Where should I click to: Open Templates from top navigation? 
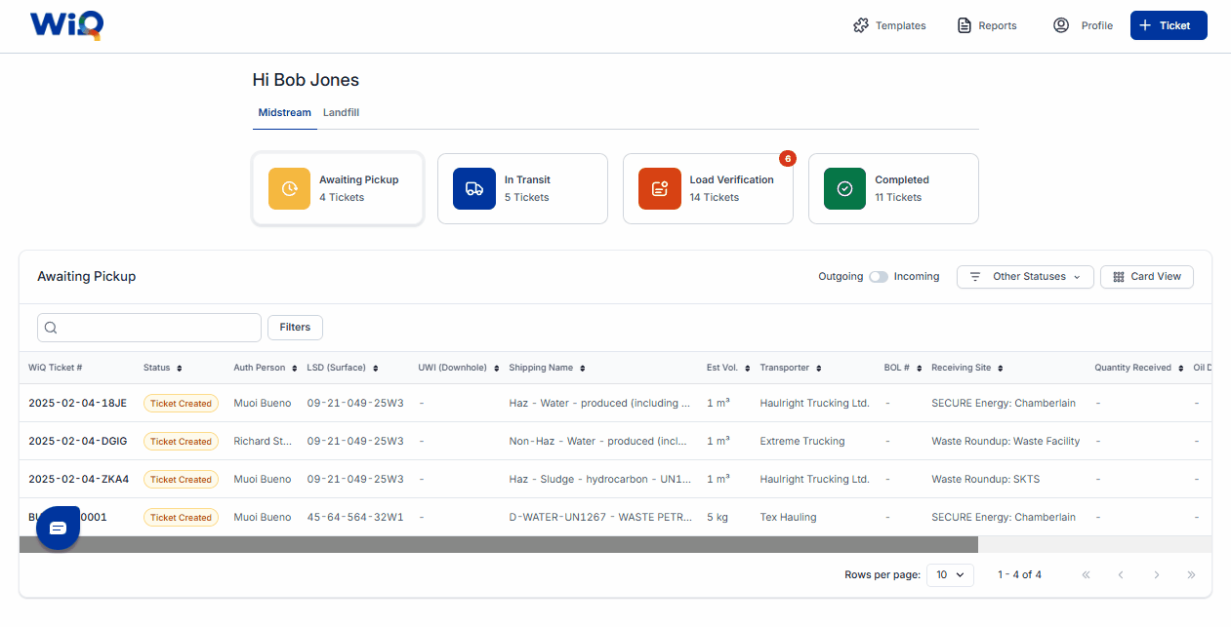point(889,25)
